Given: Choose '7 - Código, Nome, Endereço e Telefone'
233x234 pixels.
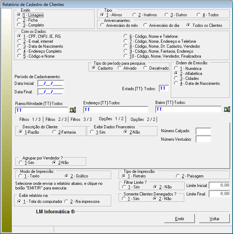Looking at the screenshot, I should (126, 41).
